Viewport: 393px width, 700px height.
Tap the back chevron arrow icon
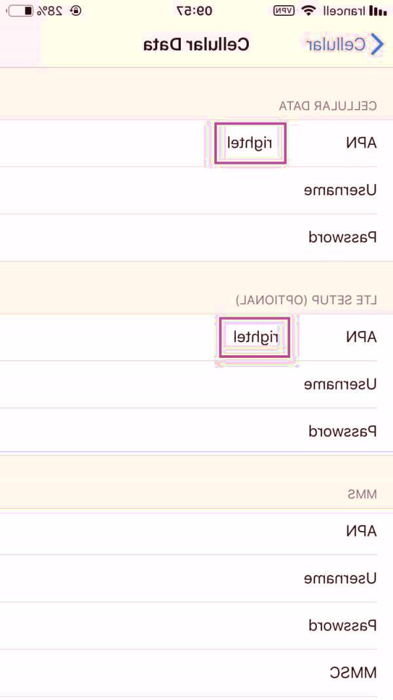coord(377,45)
